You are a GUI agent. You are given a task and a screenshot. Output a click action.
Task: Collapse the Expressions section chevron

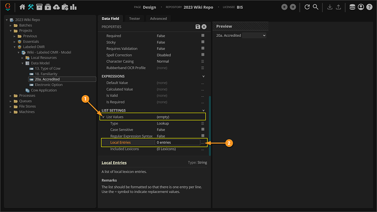click(204, 76)
